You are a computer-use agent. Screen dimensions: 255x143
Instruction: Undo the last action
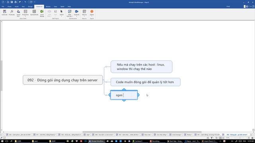20,2
